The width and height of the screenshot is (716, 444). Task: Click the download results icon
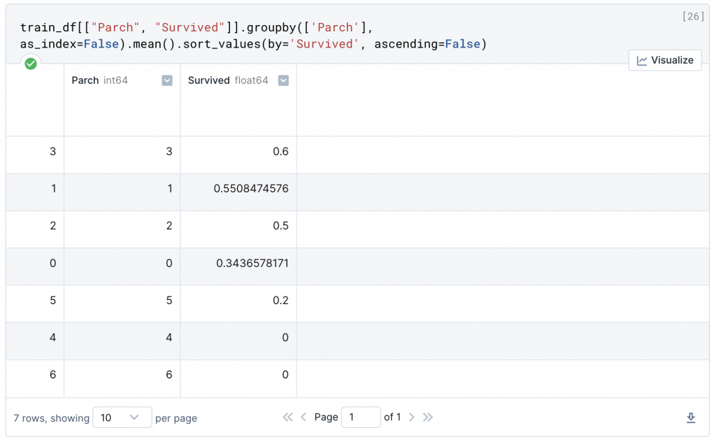(691, 417)
